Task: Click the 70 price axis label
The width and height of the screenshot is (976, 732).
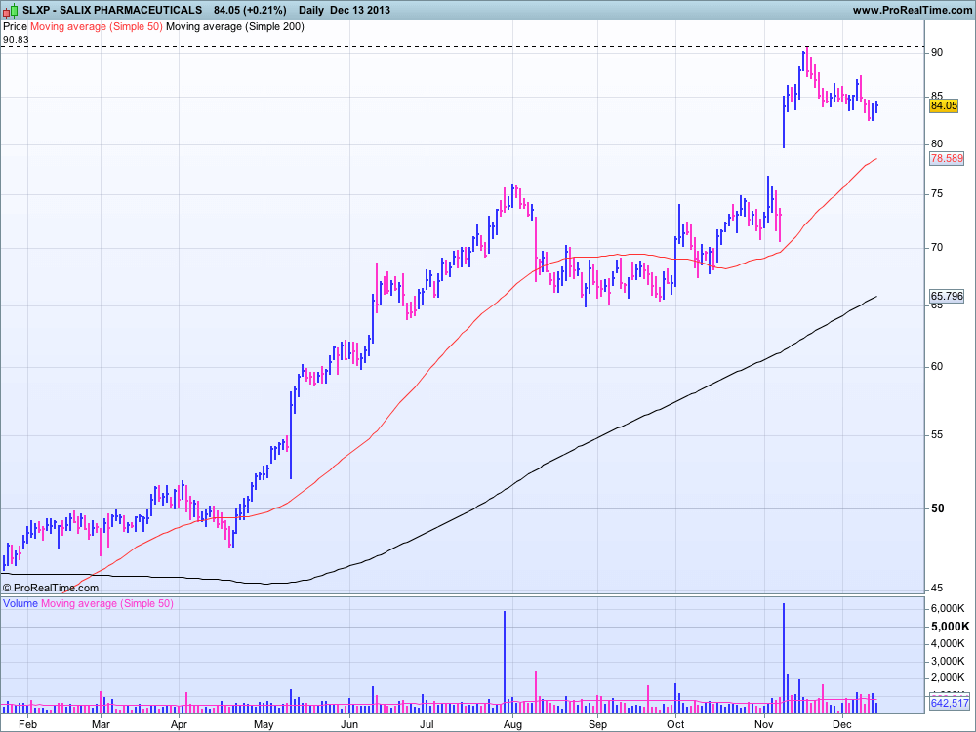Action: pos(937,248)
